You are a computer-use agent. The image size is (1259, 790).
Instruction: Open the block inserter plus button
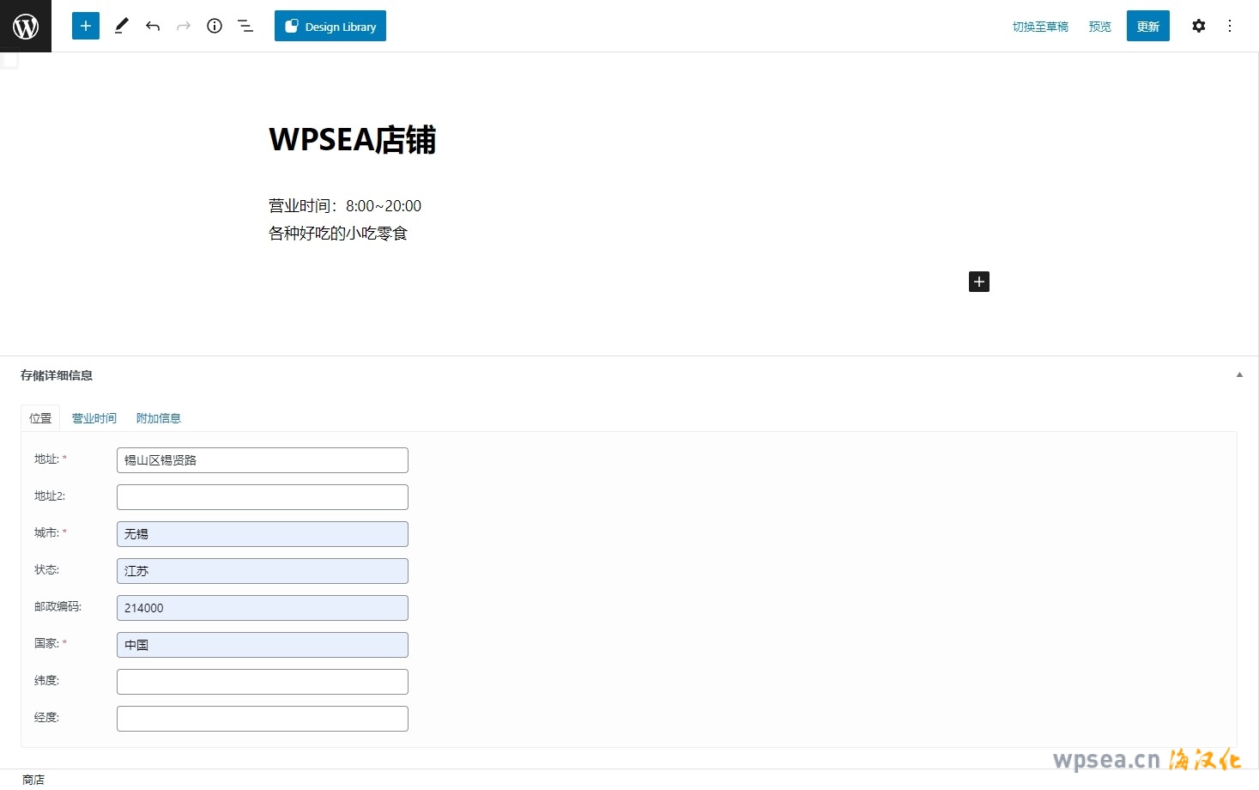click(x=86, y=26)
